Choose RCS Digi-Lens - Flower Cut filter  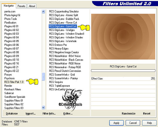[63, 23]
